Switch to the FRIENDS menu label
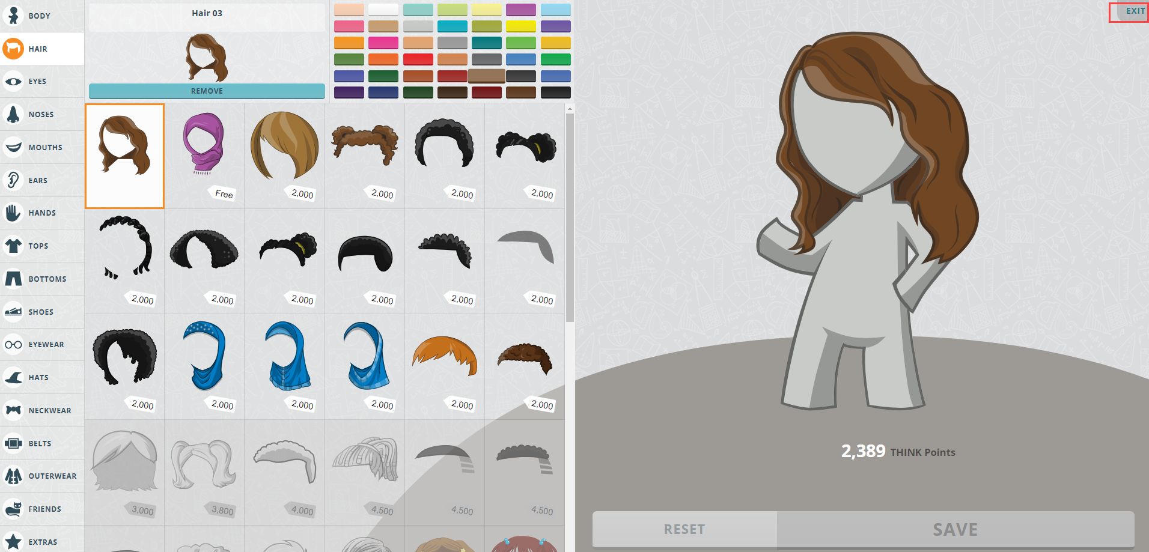Screen dimensions: 1149x552 pyautogui.click(x=45, y=509)
